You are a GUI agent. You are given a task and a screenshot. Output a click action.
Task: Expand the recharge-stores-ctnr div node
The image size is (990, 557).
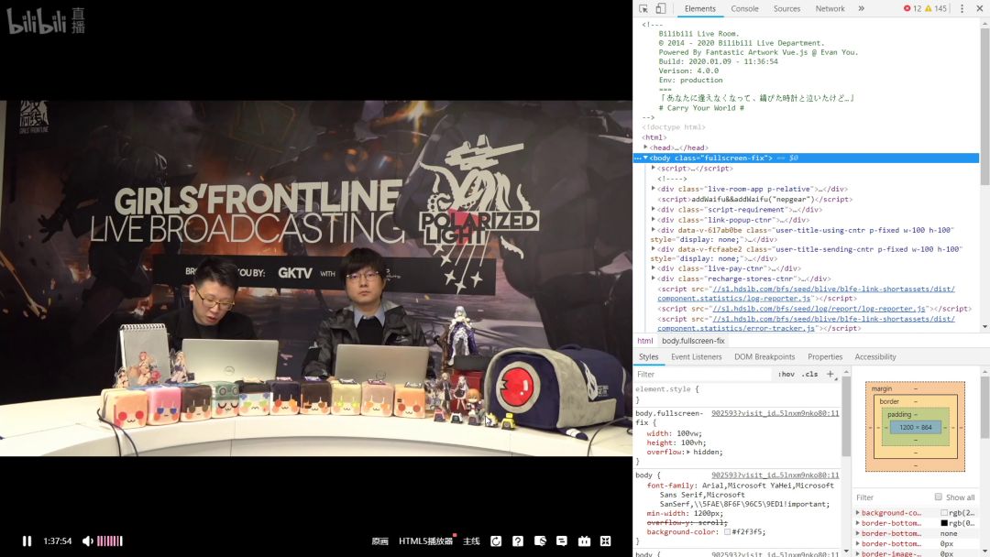tap(654, 278)
